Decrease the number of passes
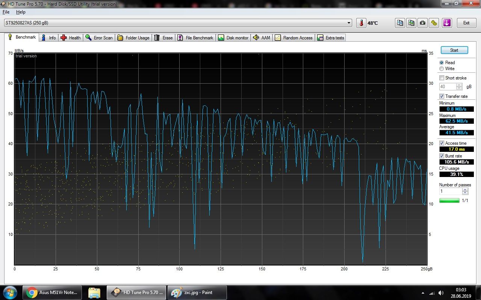Screen dimensions: 481x300 pos(465,193)
